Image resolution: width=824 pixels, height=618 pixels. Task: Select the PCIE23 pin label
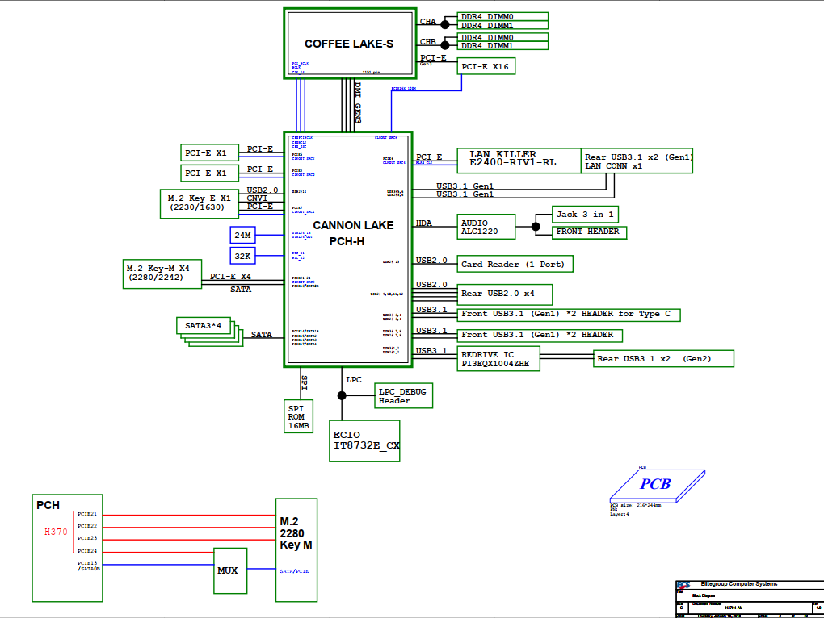pos(87,538)
